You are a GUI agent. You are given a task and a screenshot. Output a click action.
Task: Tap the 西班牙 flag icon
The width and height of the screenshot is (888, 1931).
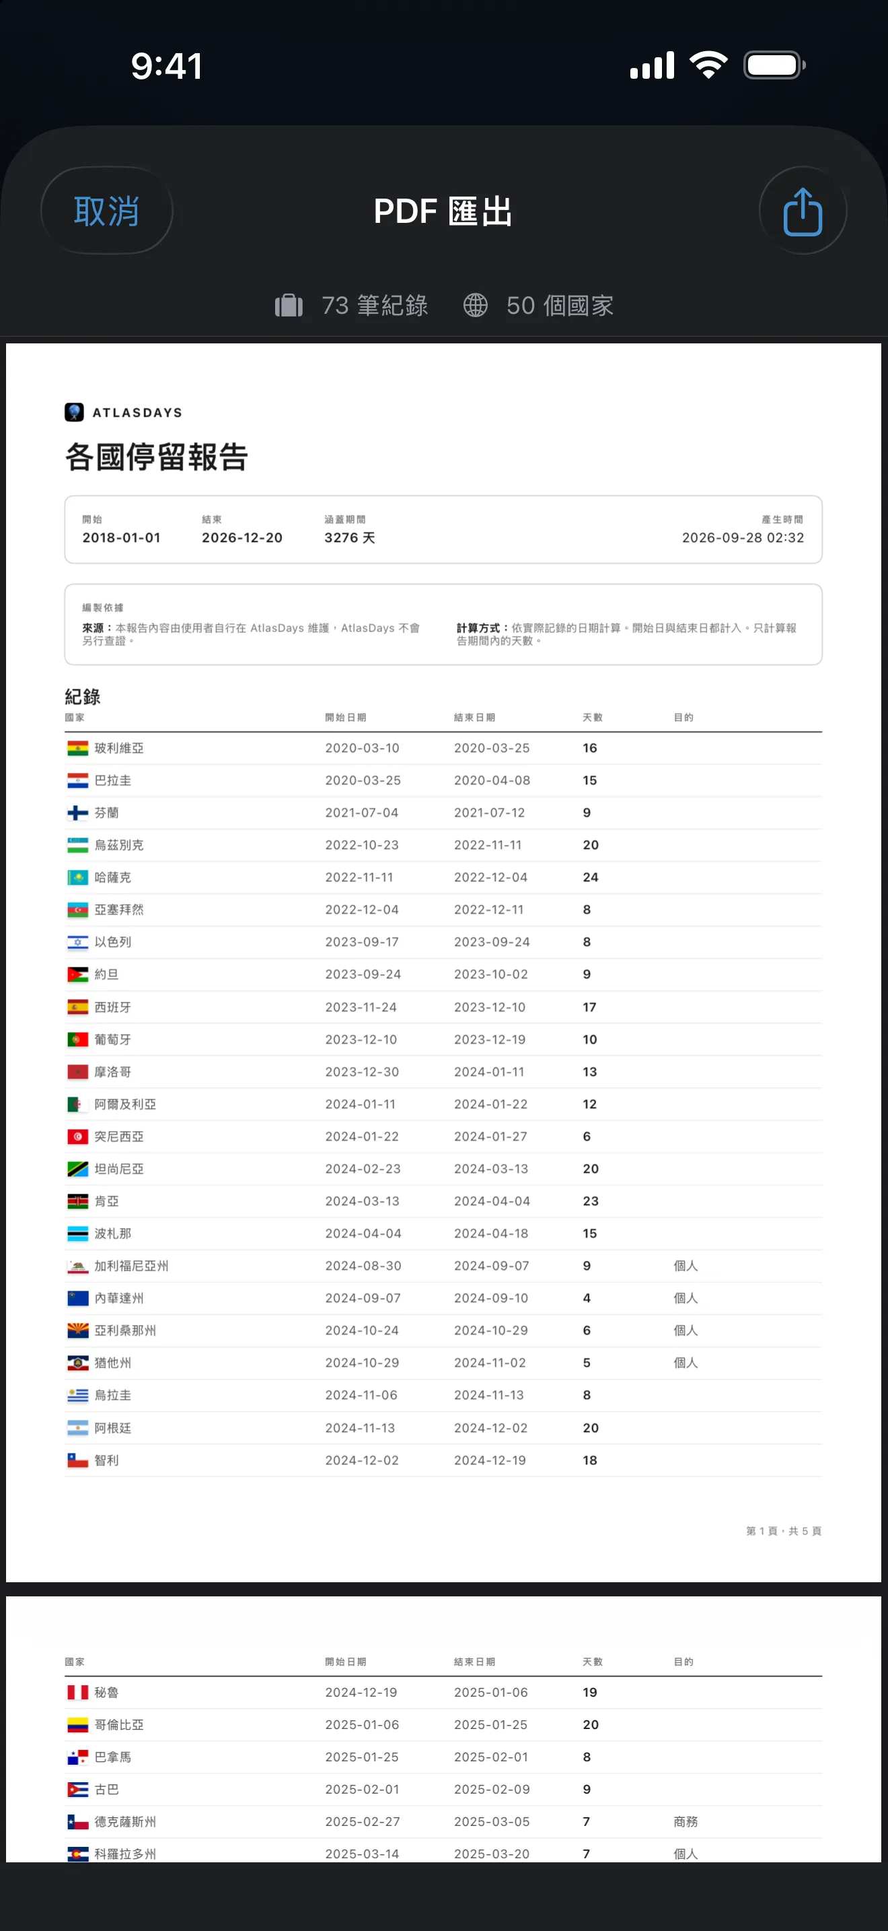click(78, 1007)
